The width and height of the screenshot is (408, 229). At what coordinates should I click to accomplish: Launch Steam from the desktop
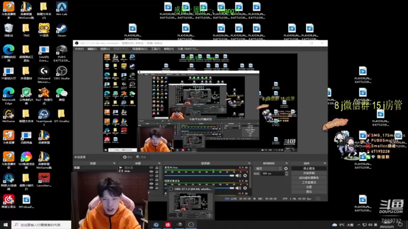coord(62,30)
